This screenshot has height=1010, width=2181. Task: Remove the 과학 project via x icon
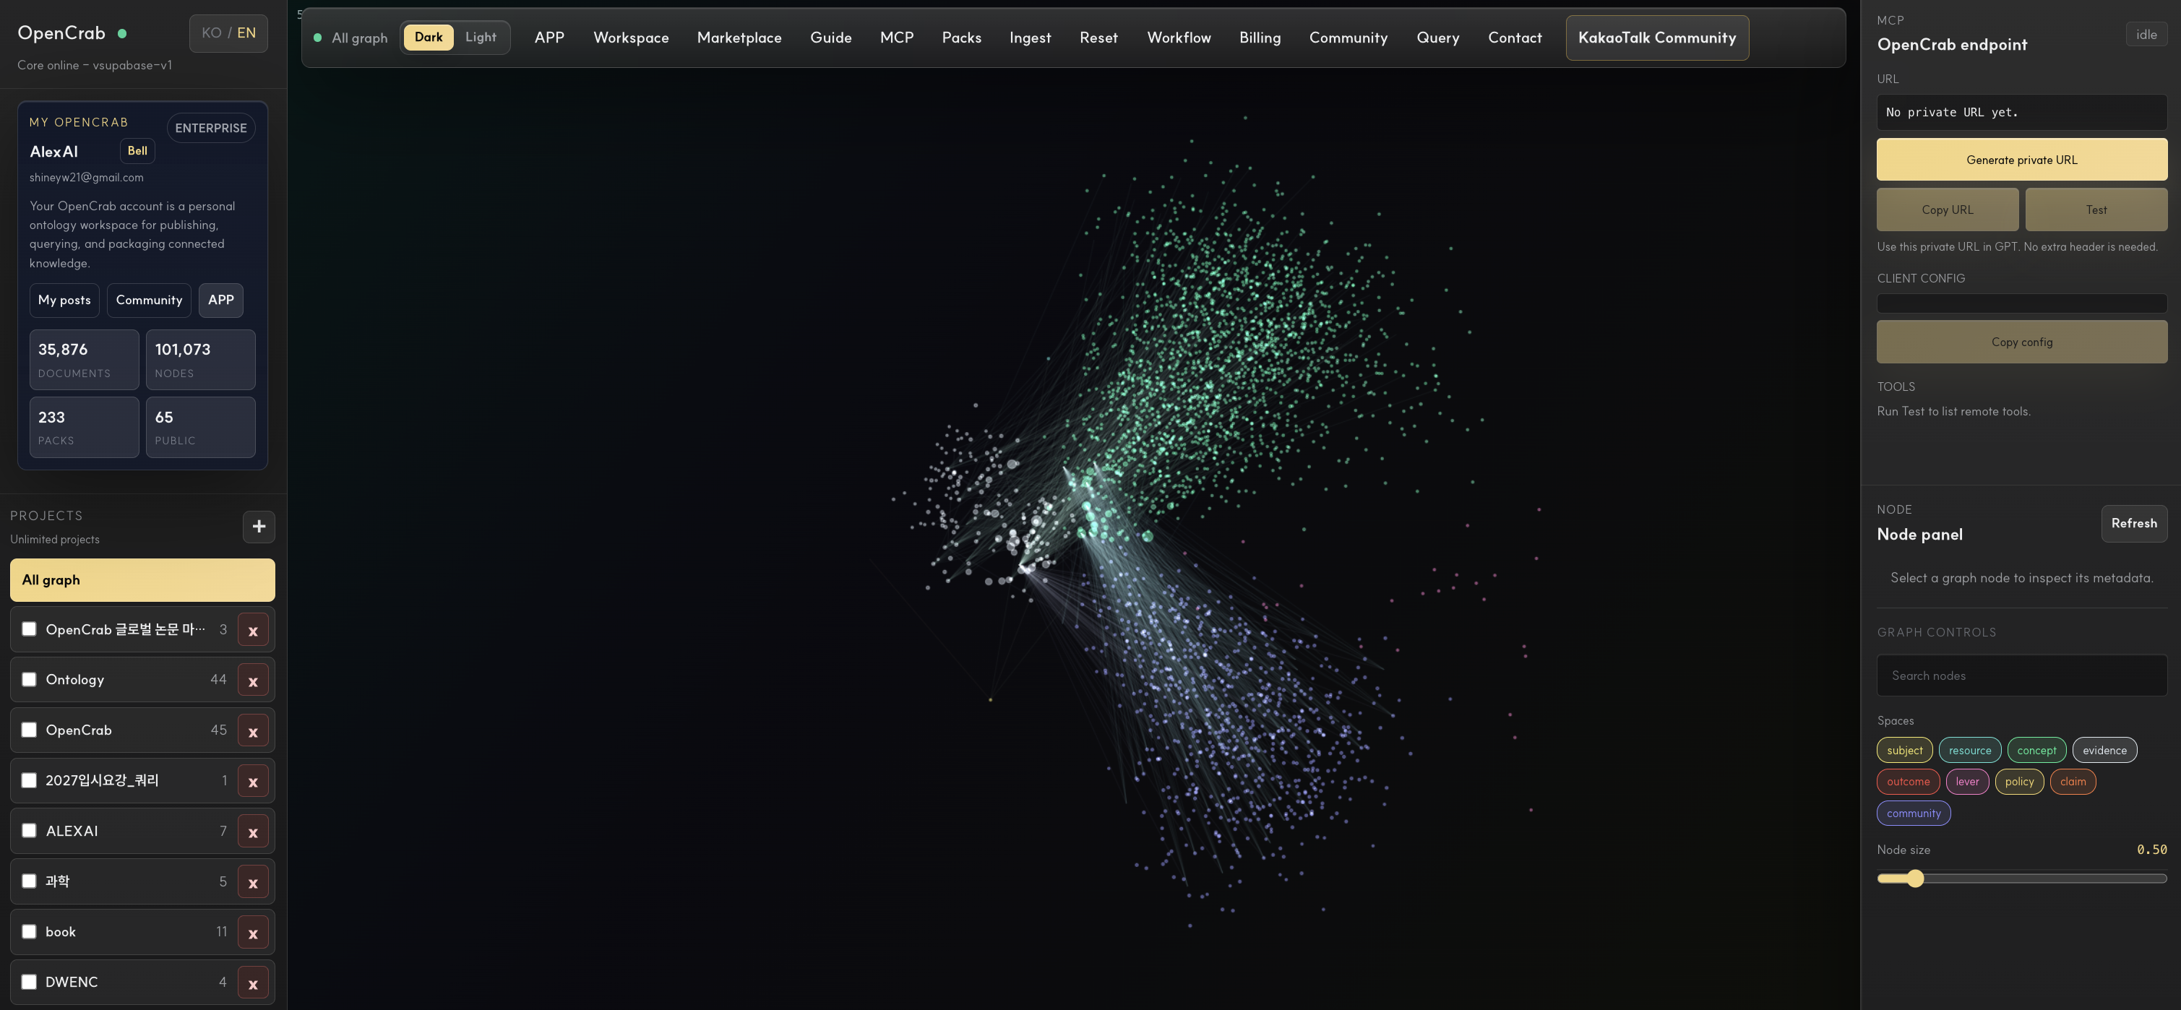pos(252,881)
